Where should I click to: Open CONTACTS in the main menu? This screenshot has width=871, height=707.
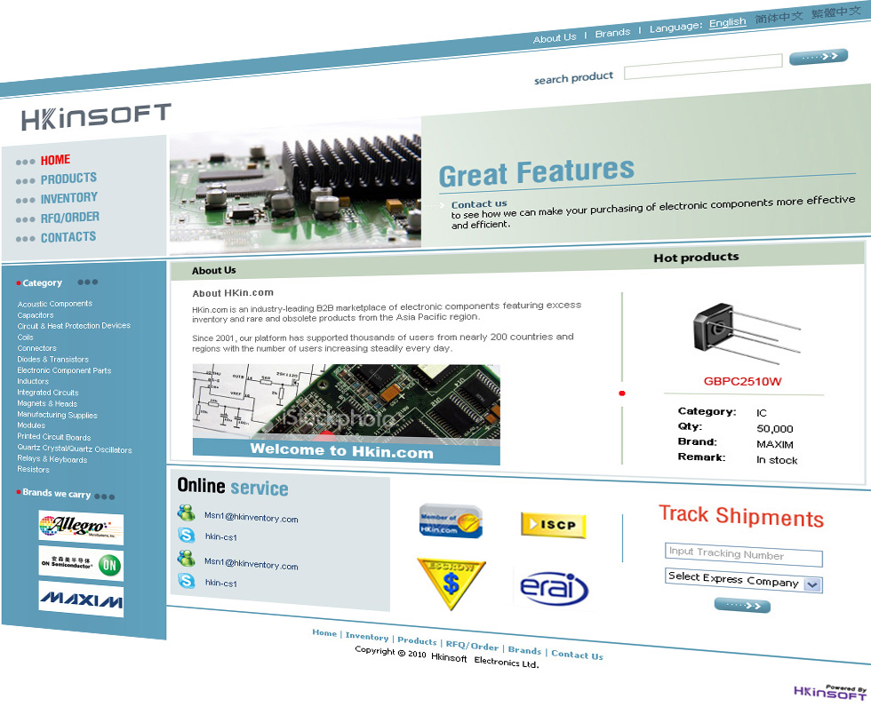pyautogui.click(x=68, y=237)
